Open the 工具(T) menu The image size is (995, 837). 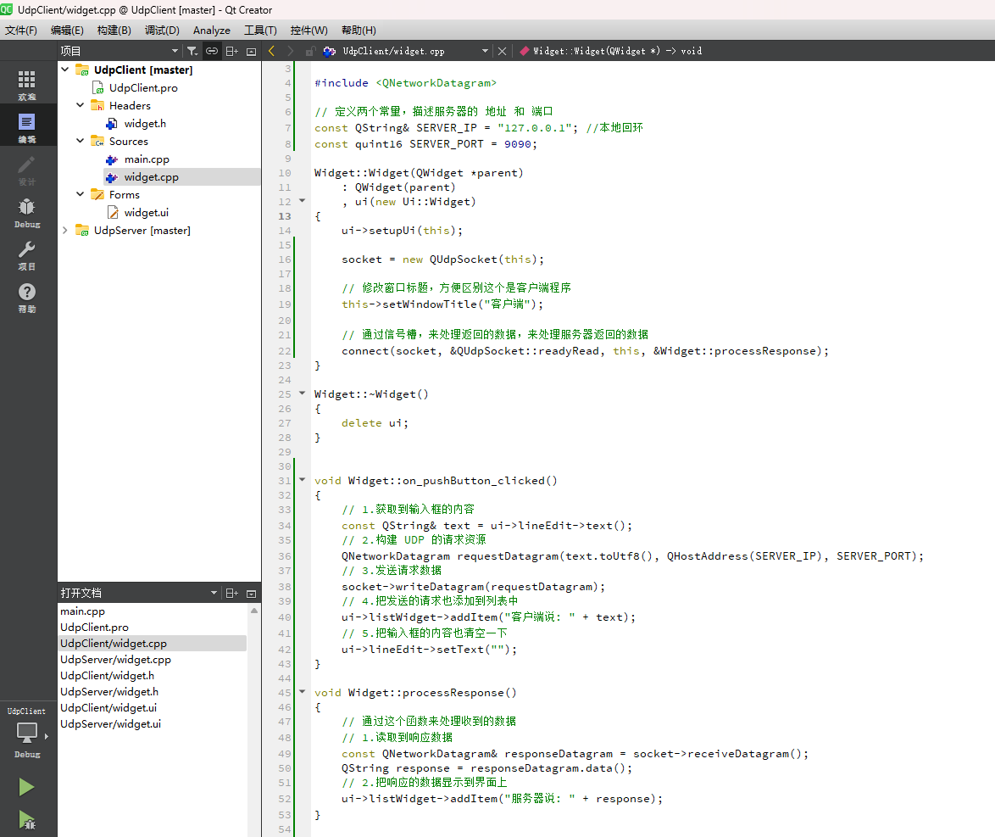pos(261,31)
